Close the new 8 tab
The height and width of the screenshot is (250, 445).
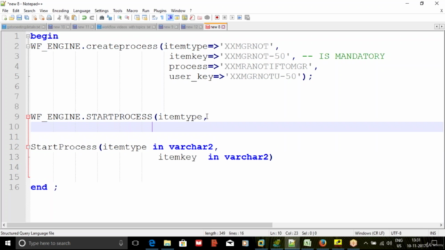point(224,27)
